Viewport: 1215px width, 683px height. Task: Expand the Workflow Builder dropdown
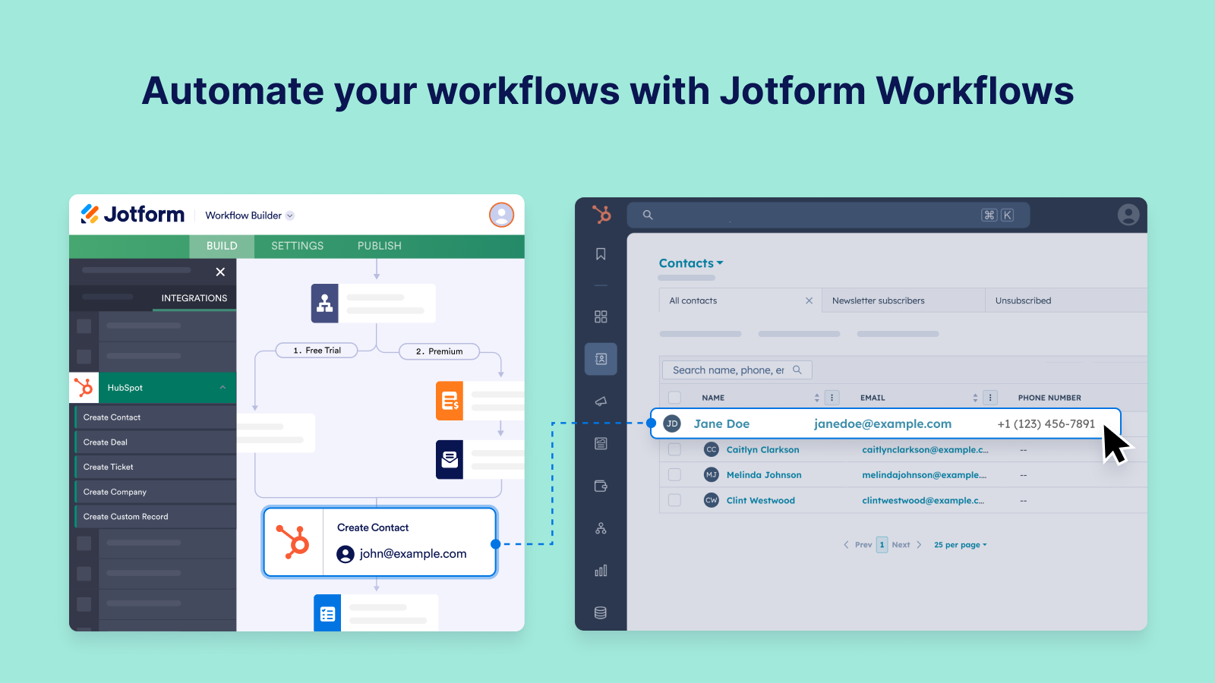pos(289,215)
